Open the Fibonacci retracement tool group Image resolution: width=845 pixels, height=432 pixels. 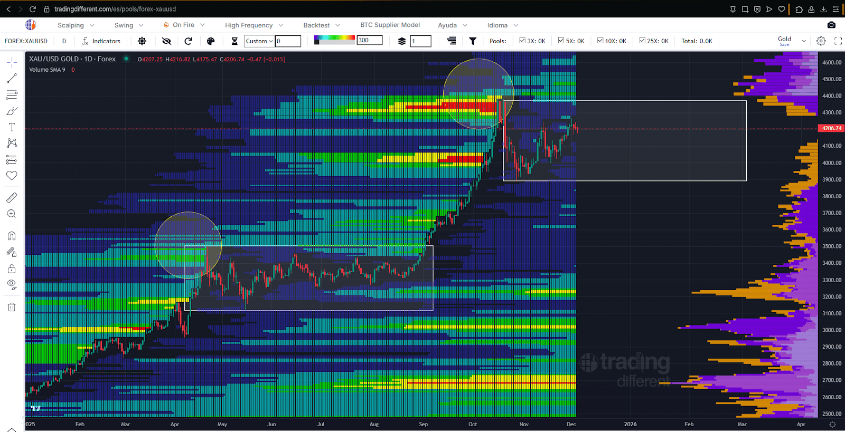coord(12,95)
